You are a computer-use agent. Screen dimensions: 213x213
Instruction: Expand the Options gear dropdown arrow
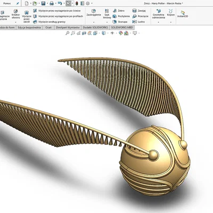92,3
